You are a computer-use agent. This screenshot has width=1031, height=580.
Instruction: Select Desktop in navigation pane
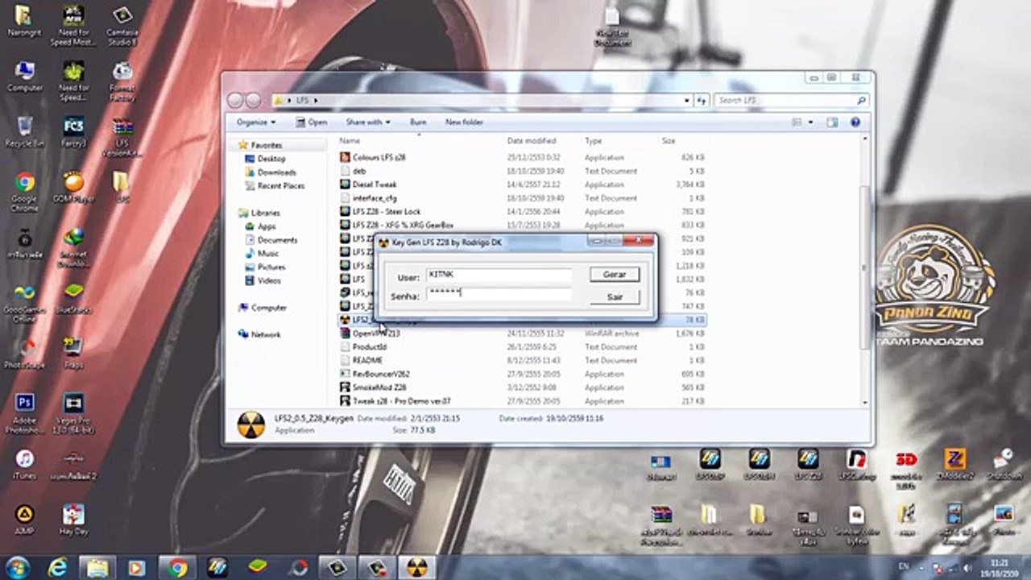[x=271, y=159]
